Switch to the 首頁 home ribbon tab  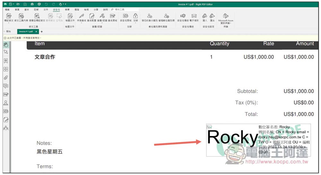[x=17, y=10]
